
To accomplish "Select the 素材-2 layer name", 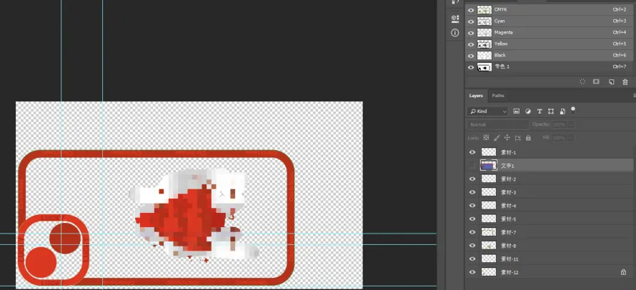I will [509, 179].
